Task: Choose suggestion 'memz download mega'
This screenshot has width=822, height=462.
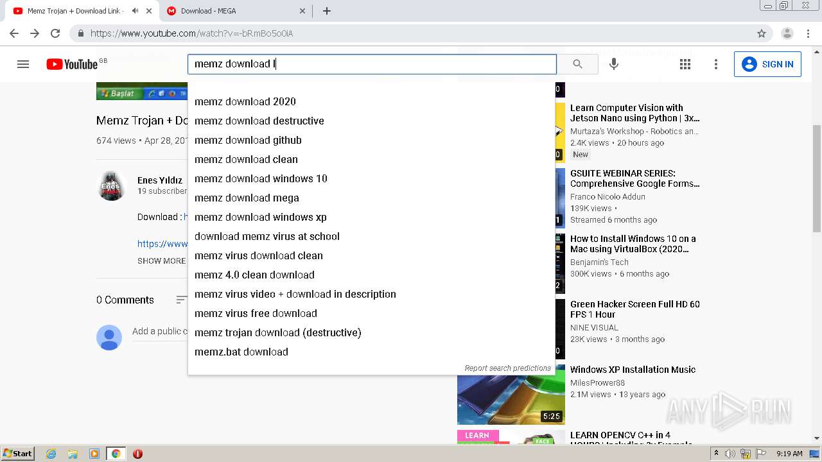Action: click(x=371, y=198)
